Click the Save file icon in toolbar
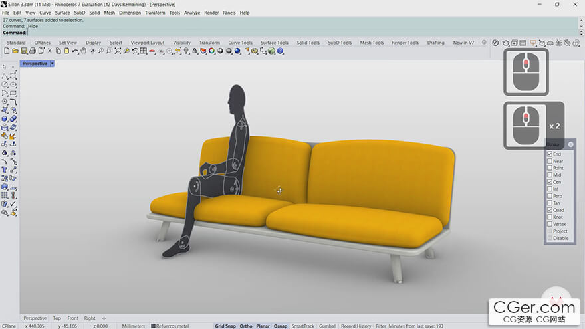The width and height of the screenshot is (585, 329). pyautogui.click(x=24, y=51)
